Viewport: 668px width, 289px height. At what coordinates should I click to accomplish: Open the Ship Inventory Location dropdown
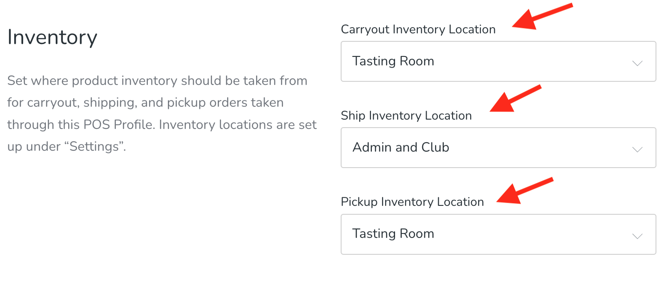(498, 148)
